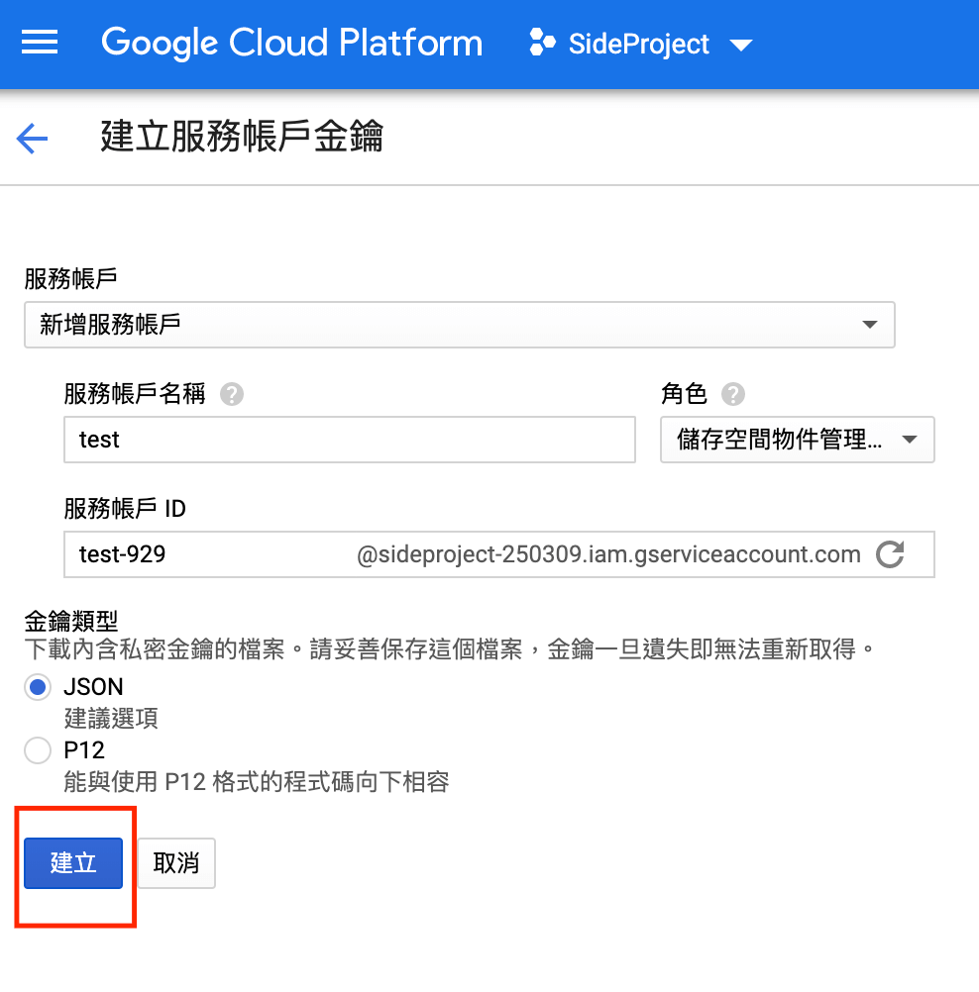Click the regenerate service account ID icon
979x992 pixels.
(890, 554)
